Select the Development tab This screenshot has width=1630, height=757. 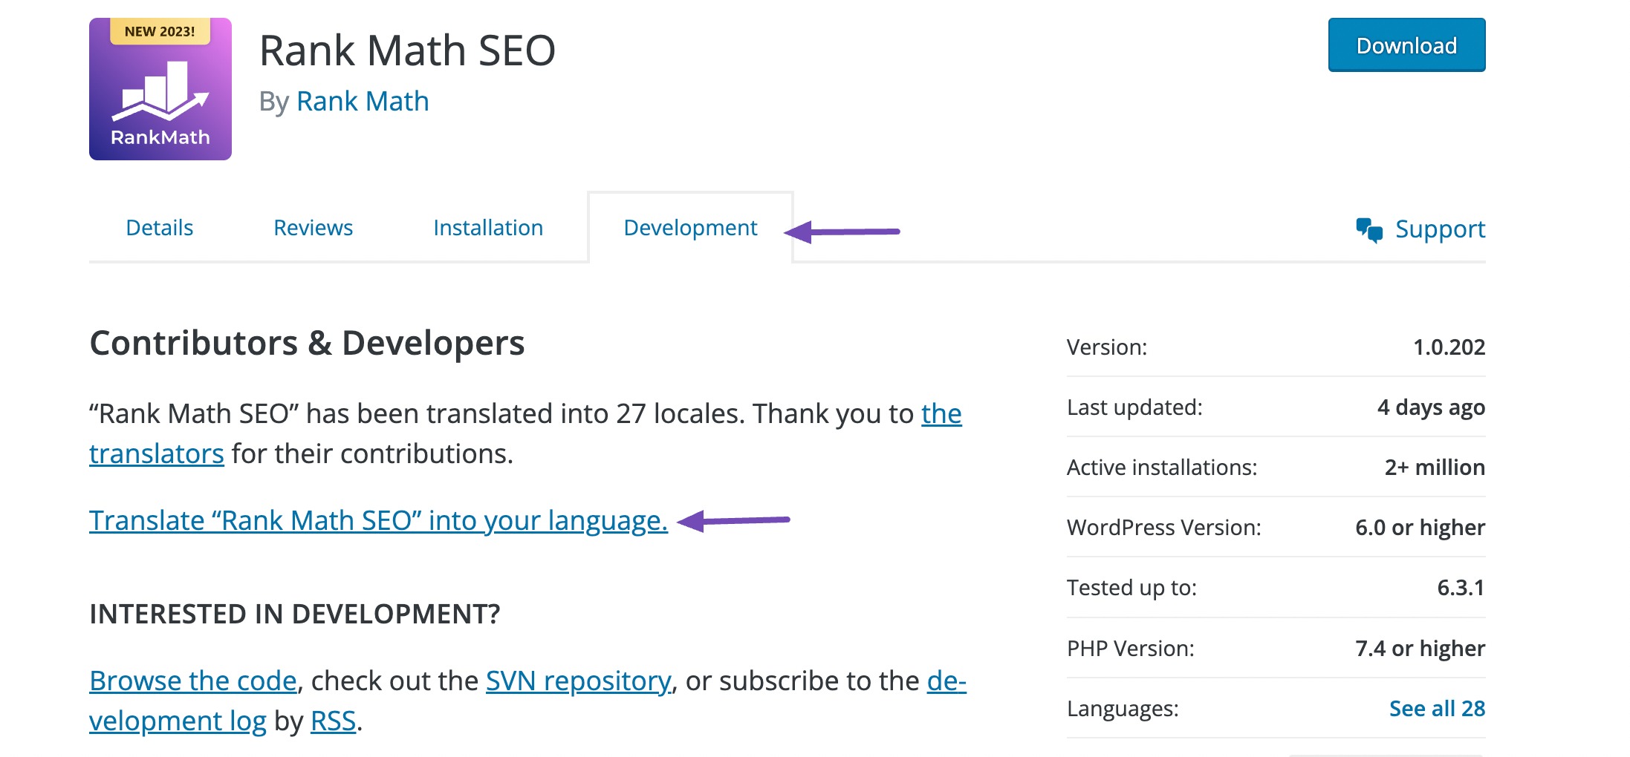pyautogui.click(x=690, y=228)
